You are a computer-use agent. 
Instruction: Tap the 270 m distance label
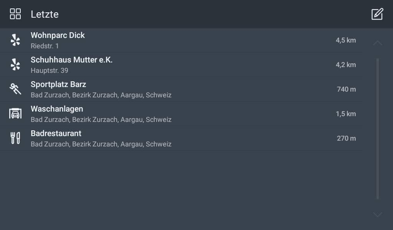pyautogui.click(x=346, y=138)
